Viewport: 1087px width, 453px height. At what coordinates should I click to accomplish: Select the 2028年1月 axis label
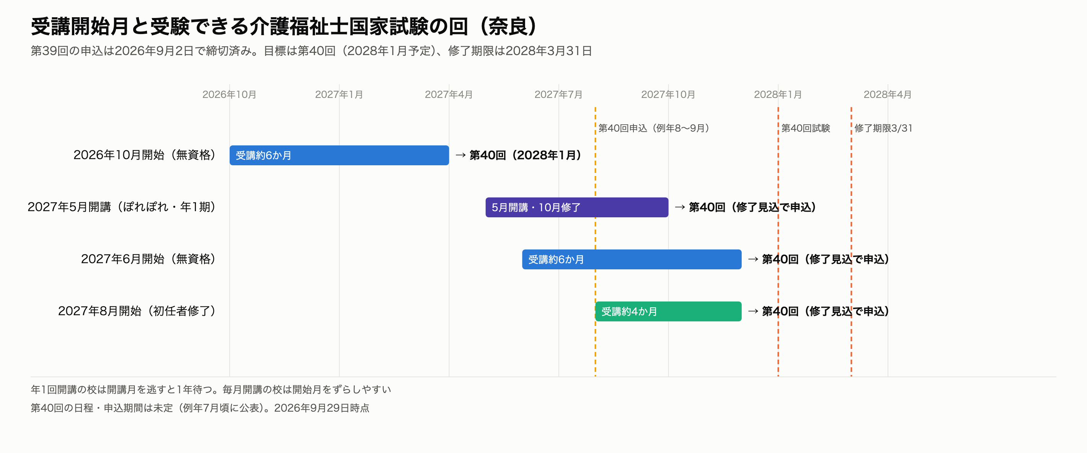pos(778,95)
